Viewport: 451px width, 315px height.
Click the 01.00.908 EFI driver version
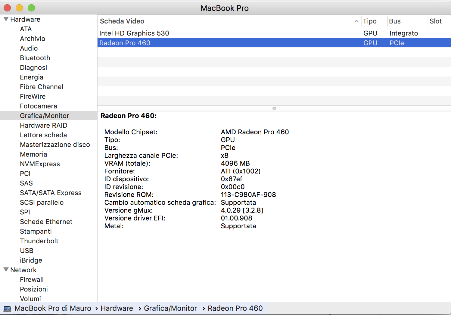pyautogui.click(x=237, y=218)
